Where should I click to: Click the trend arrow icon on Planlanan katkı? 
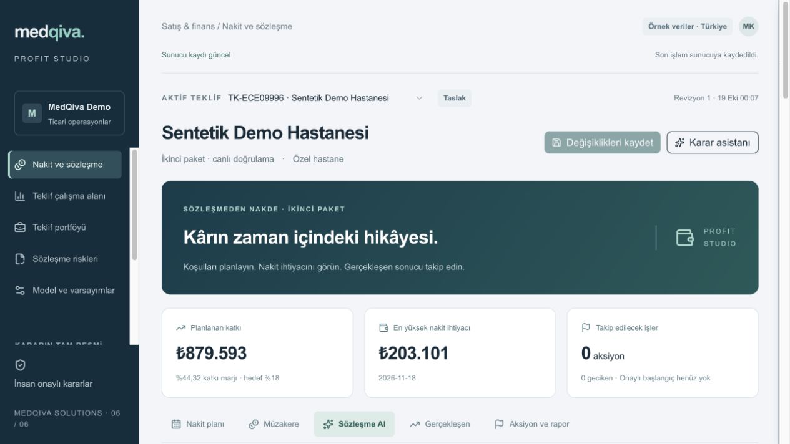pos(181,327)
